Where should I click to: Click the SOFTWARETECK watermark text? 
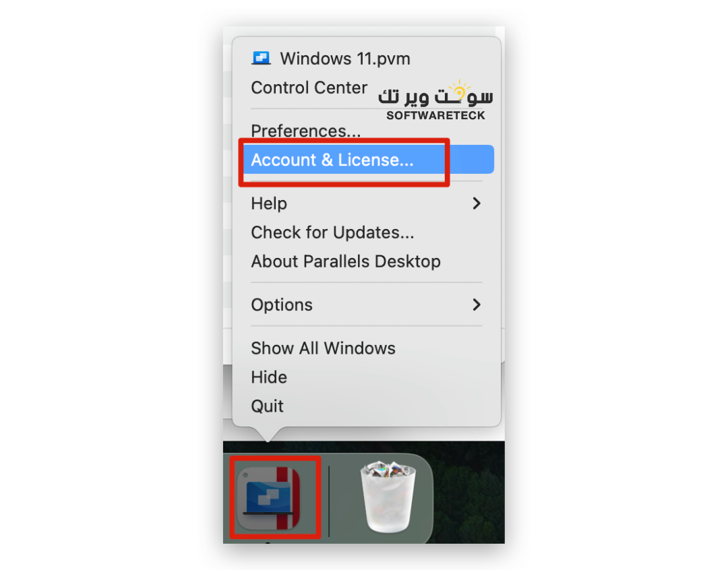coord(435,116)
